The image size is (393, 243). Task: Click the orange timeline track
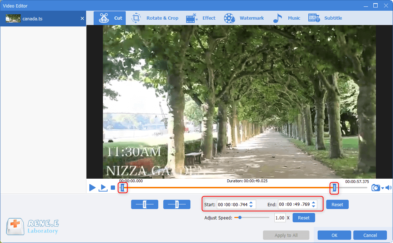point(228,188)
